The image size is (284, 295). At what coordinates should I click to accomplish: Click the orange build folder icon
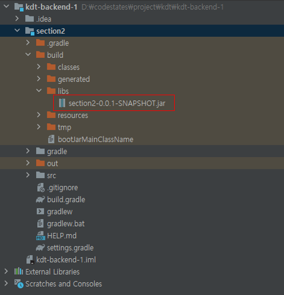(x=40, y=55)
